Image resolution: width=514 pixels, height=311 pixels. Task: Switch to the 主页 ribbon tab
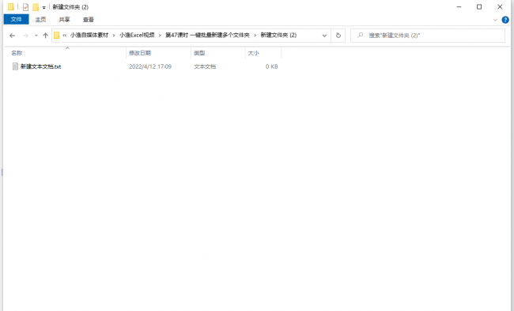tap(40, 20)
